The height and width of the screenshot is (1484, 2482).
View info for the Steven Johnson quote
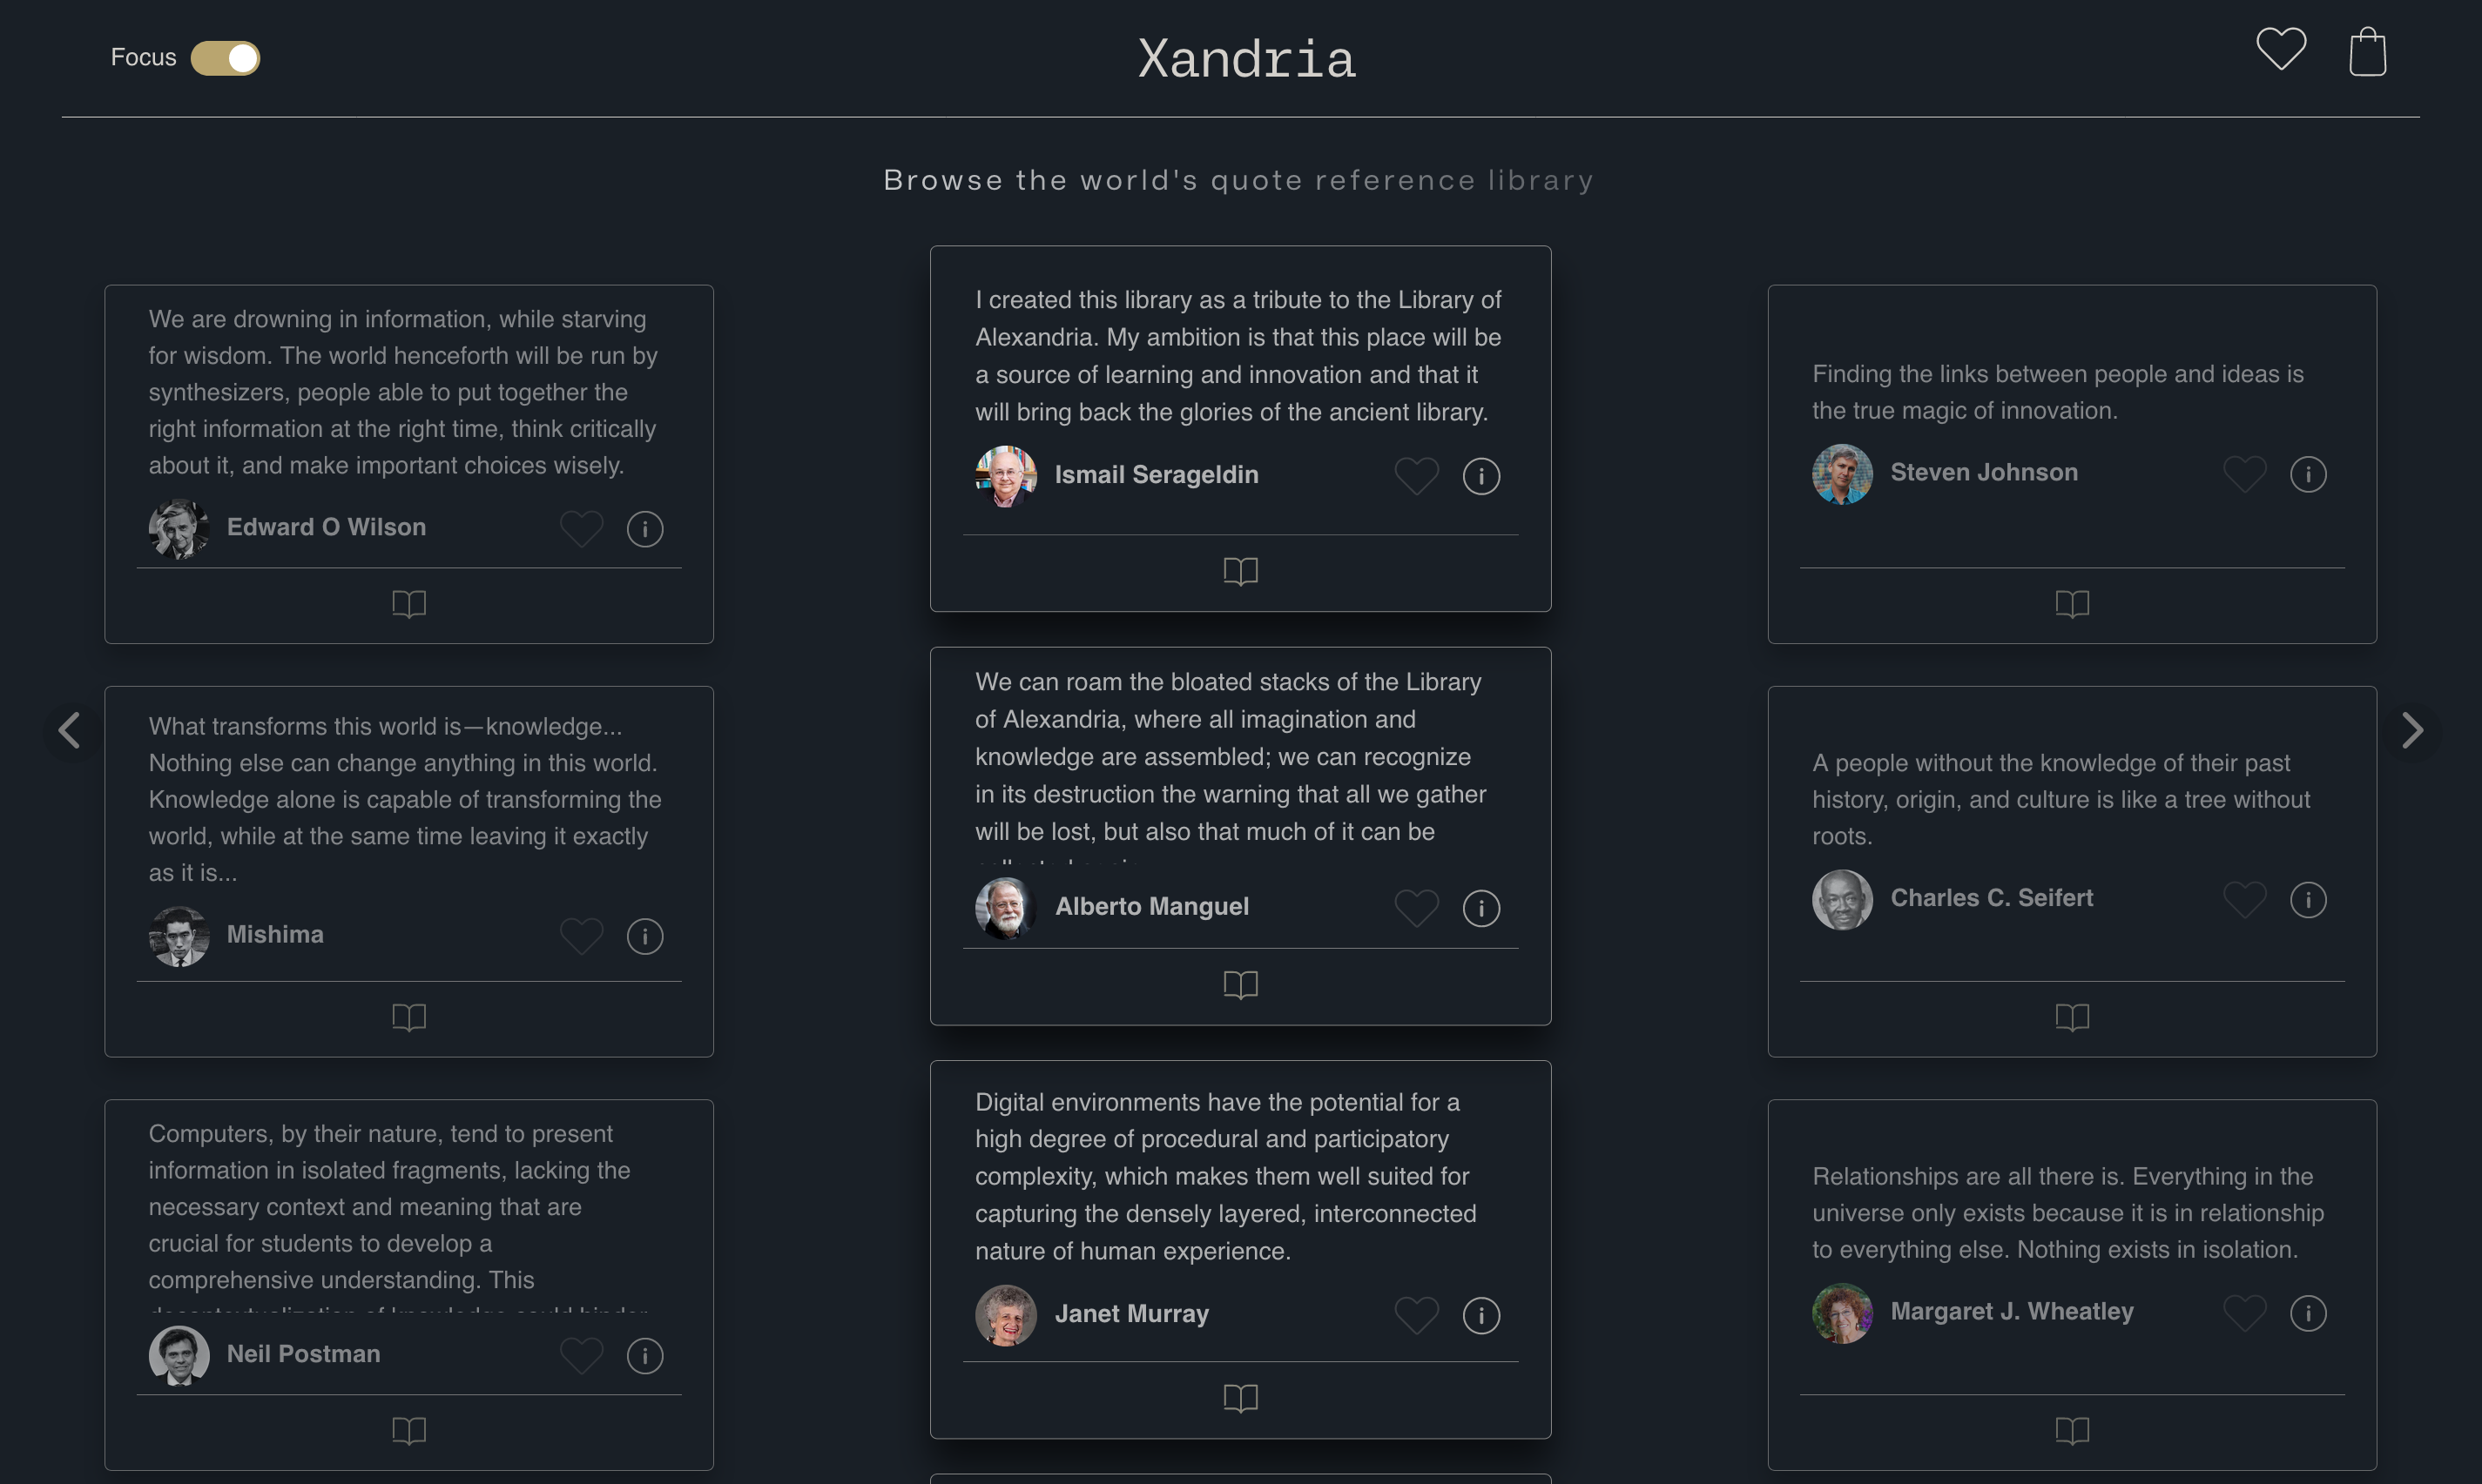(x=2308, y=474)
